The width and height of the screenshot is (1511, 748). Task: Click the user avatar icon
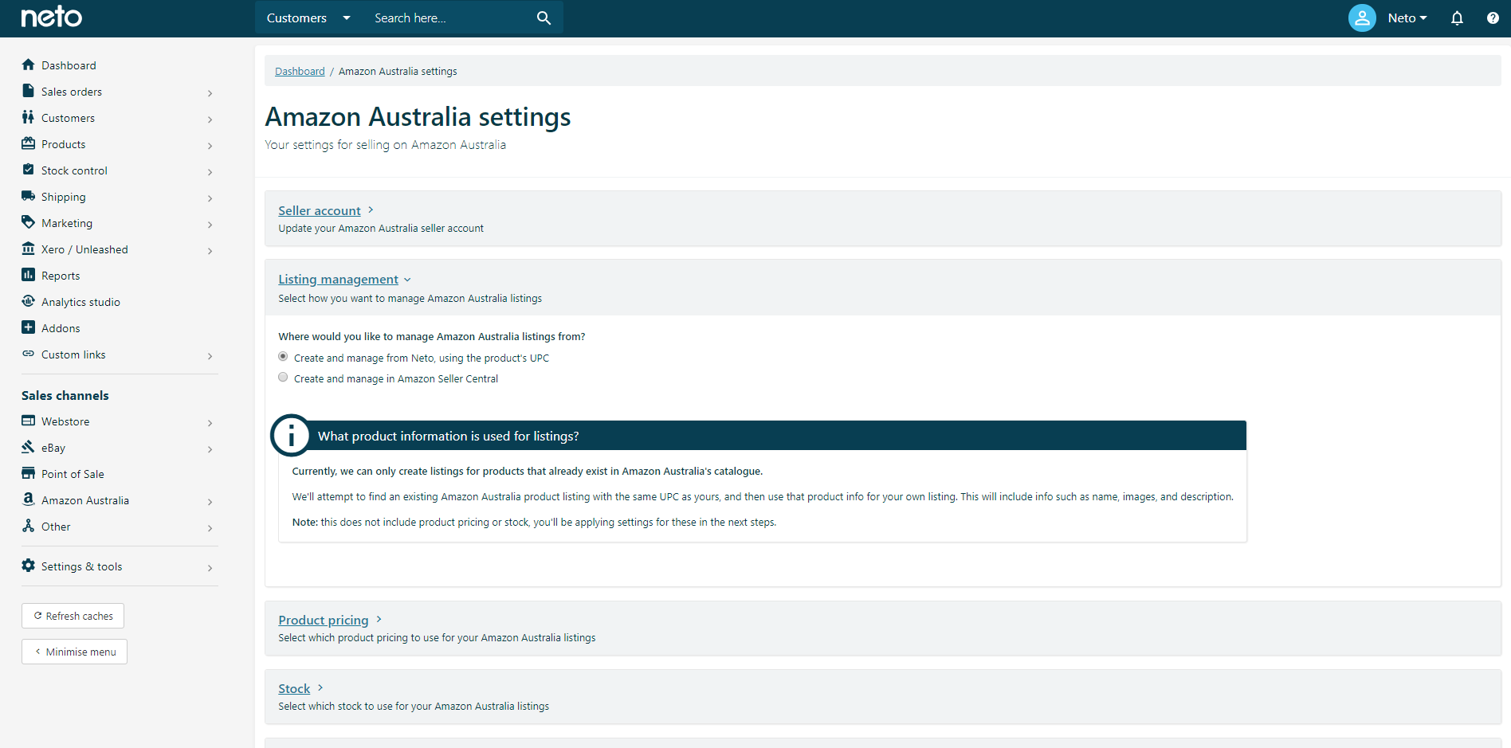coord(1362,18)
